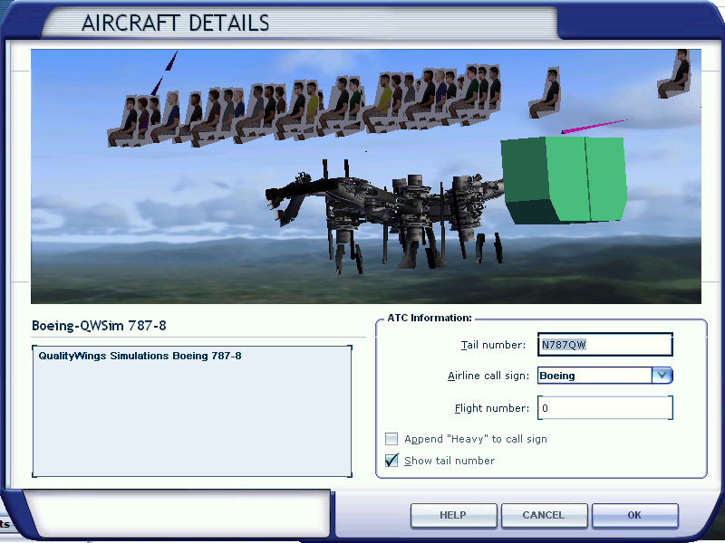Click the OK button
The height and width of the screenshot is (543, 725).
pyautogui.click(x=633, y=515)
